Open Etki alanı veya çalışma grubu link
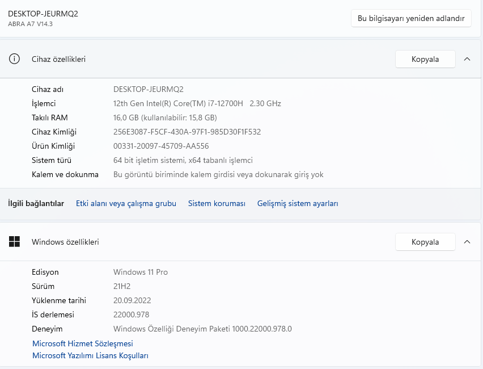The image size is (483, 369). [126, 203]
